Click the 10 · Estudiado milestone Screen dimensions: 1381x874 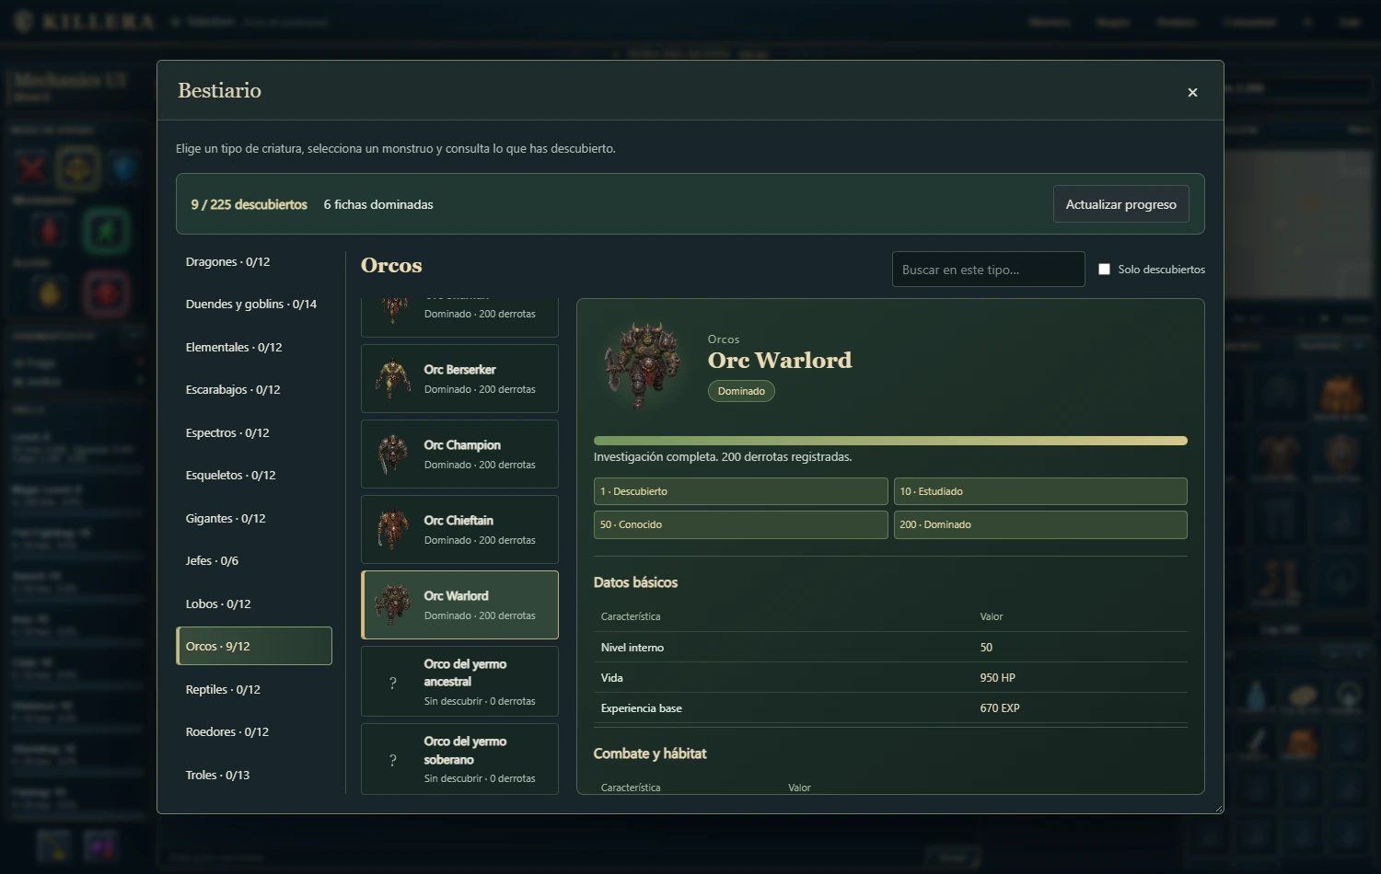(1040, 491)
